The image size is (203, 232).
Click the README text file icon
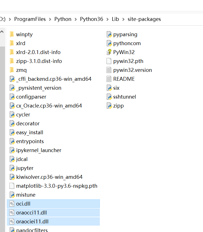(x=109, y=79)
